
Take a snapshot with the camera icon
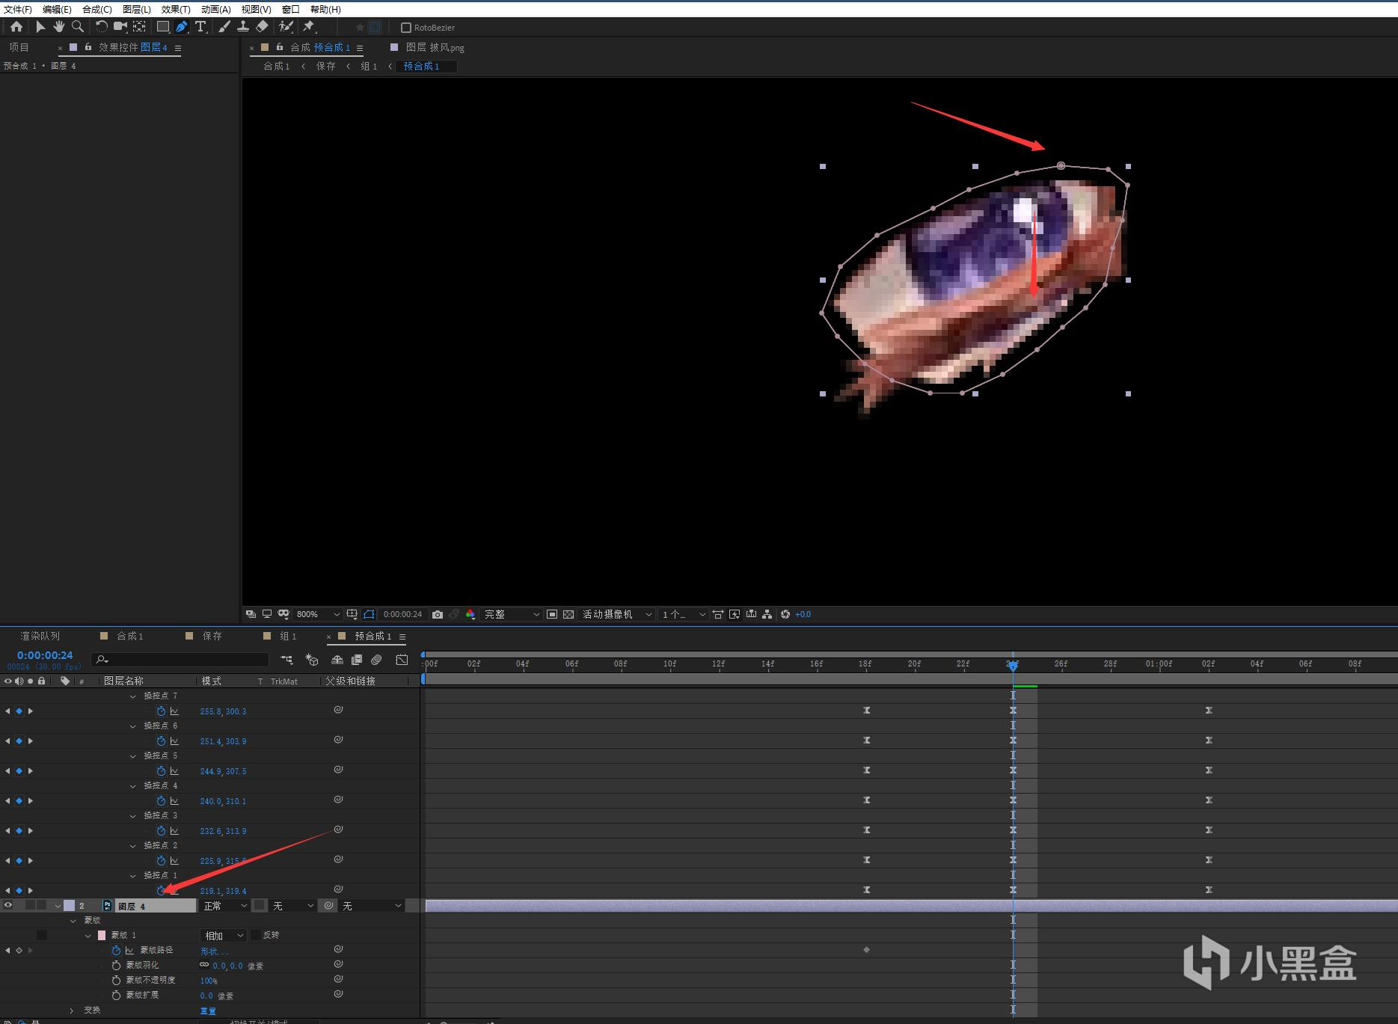click(x=438, y=614)
